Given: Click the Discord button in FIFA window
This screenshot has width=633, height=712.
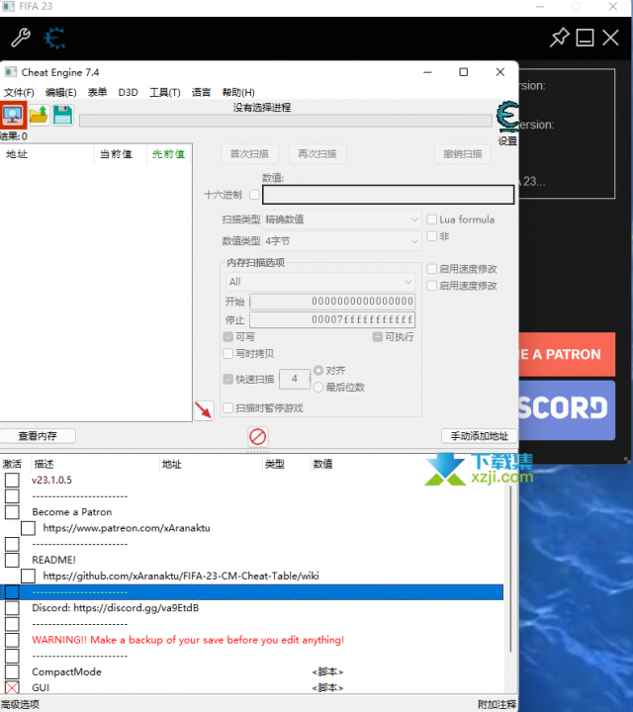Looking at the screenshot, I should pyautogui.click(x=567, y=410).
